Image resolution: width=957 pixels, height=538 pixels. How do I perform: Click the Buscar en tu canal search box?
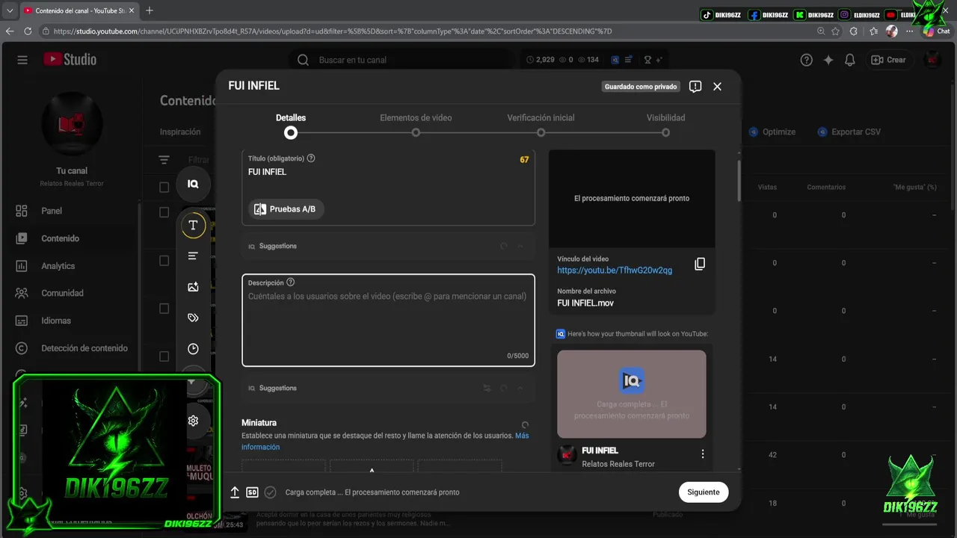[x=401, y=60]
